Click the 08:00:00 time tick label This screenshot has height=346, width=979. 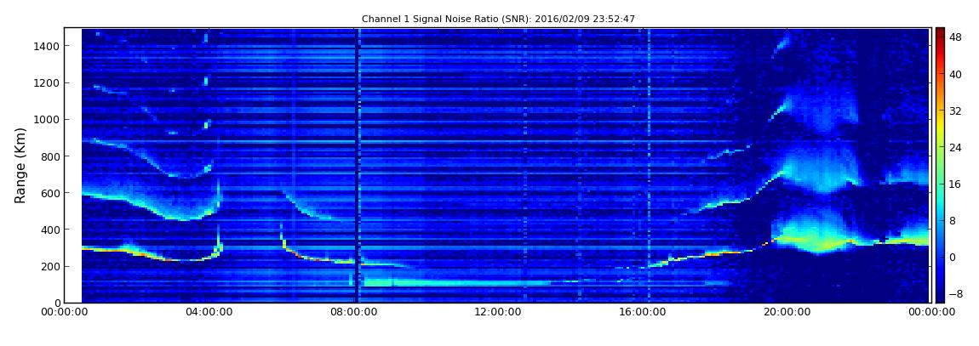click(355, 312)
